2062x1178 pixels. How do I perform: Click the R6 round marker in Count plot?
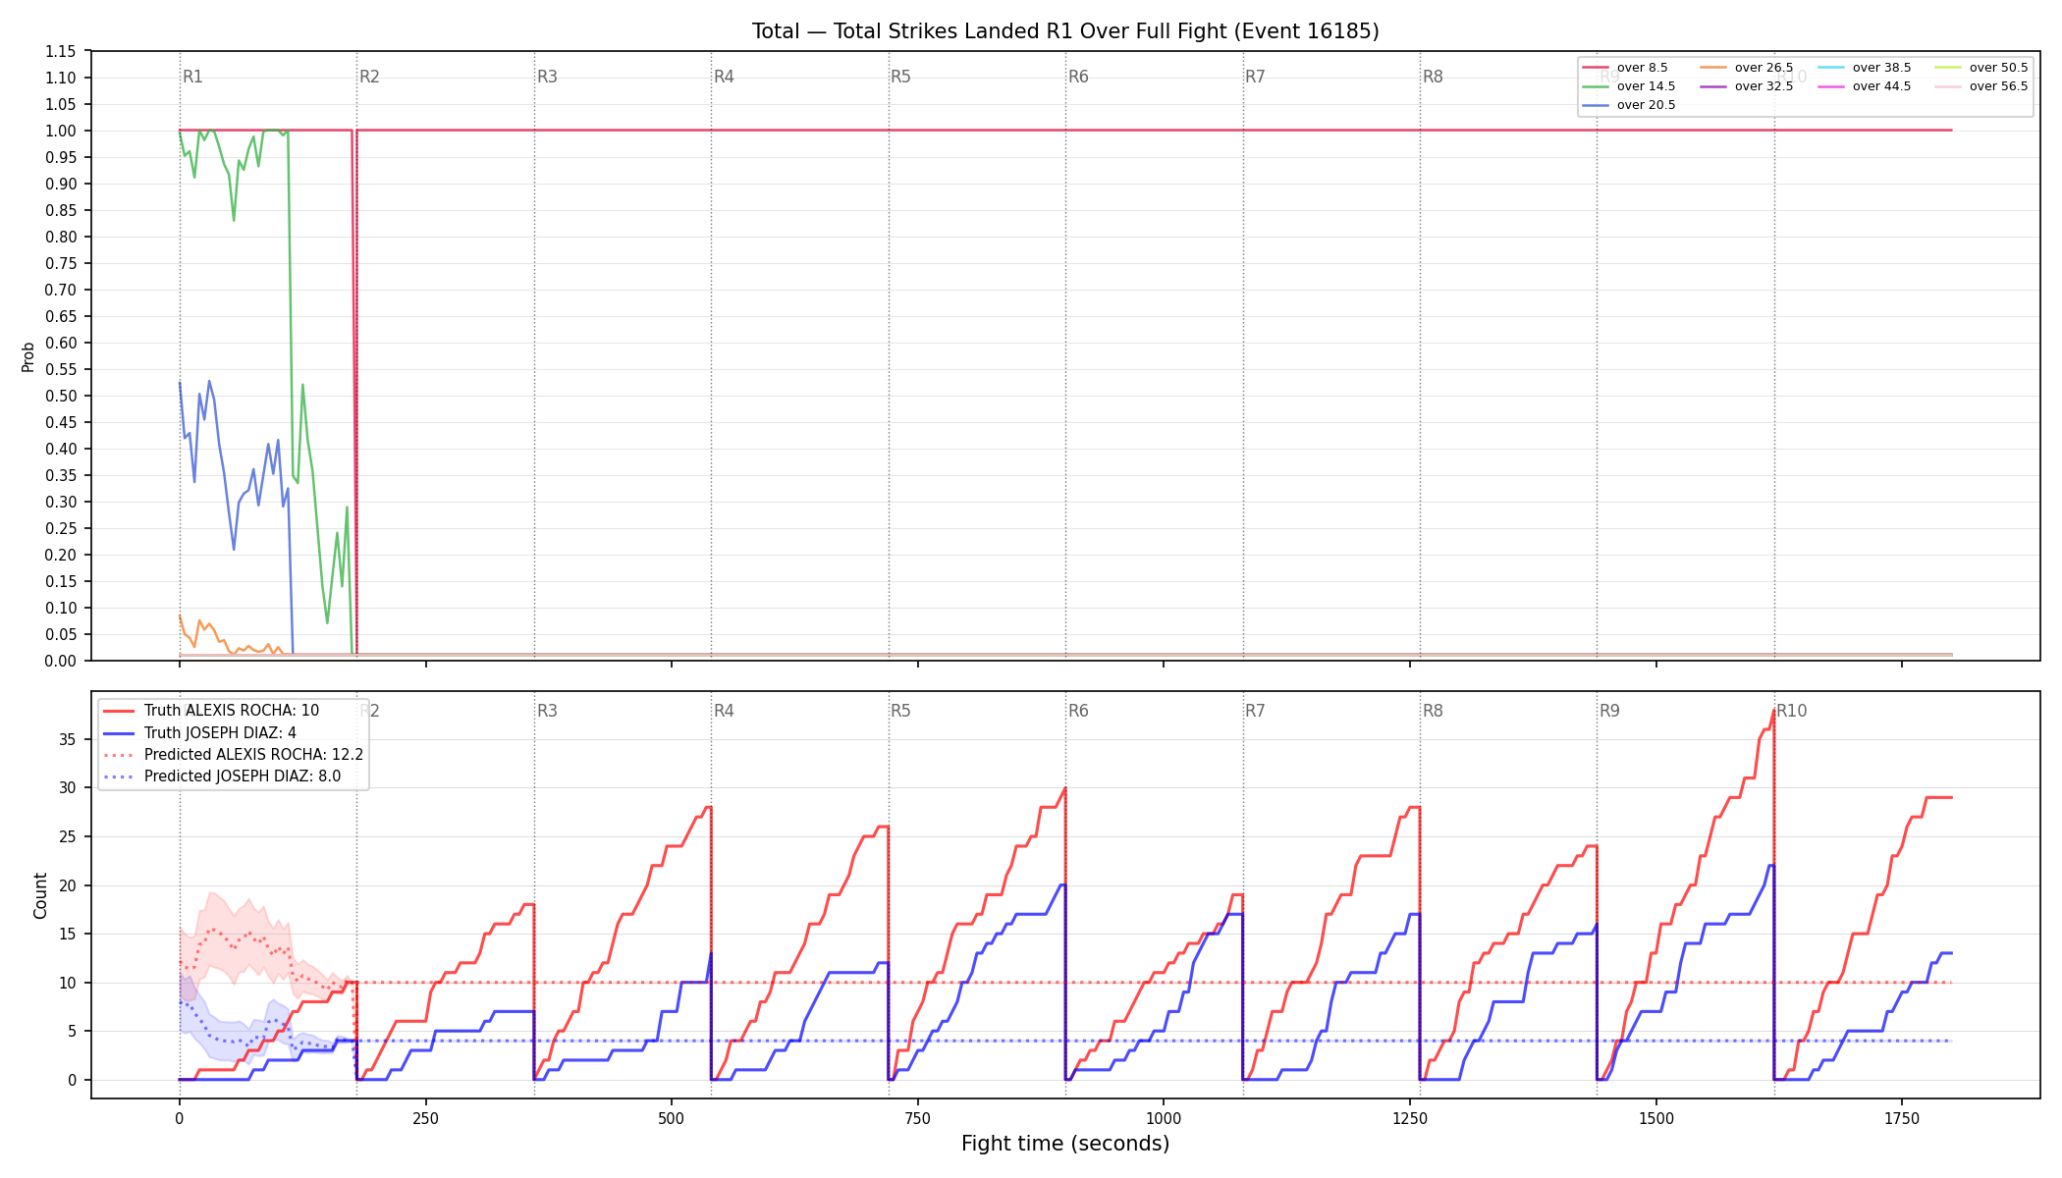(x=1078, y=711)
